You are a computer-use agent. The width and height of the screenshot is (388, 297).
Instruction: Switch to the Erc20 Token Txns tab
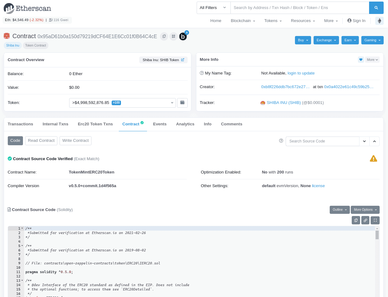click(95, 124)
